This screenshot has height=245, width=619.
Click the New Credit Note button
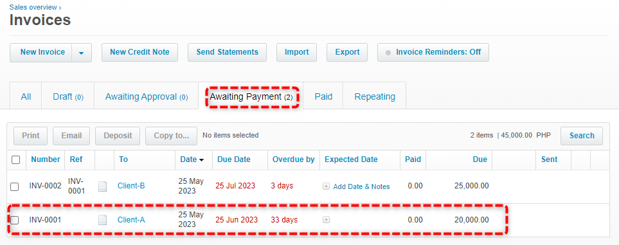tap(139, 52)
